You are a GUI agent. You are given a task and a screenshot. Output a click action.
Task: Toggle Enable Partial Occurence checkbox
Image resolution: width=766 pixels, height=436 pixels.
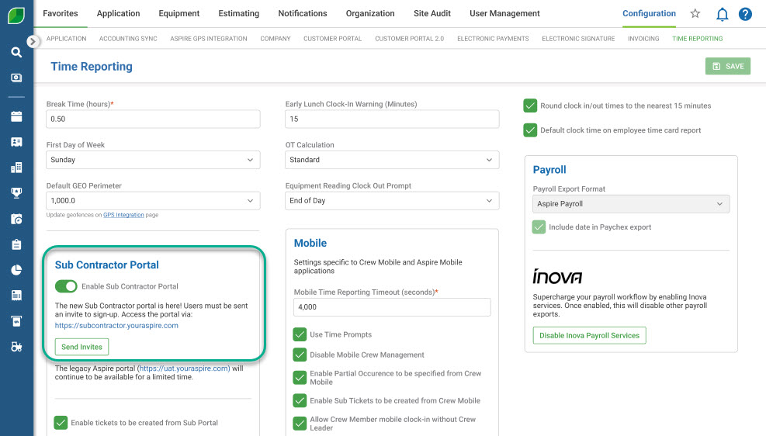(x=300, y=377)
